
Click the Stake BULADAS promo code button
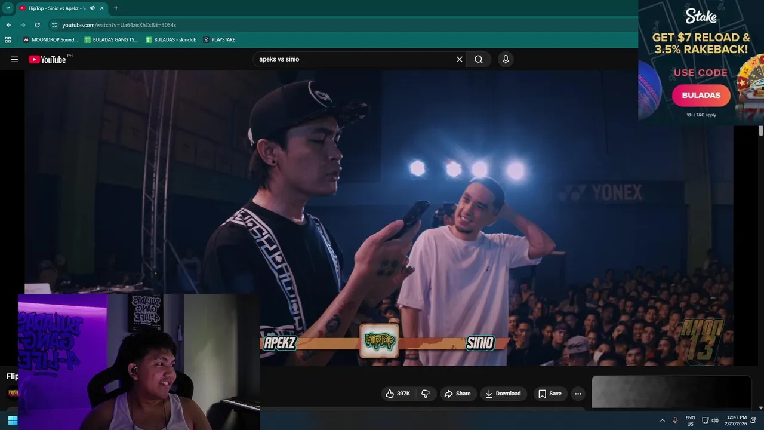coord(701,95)
